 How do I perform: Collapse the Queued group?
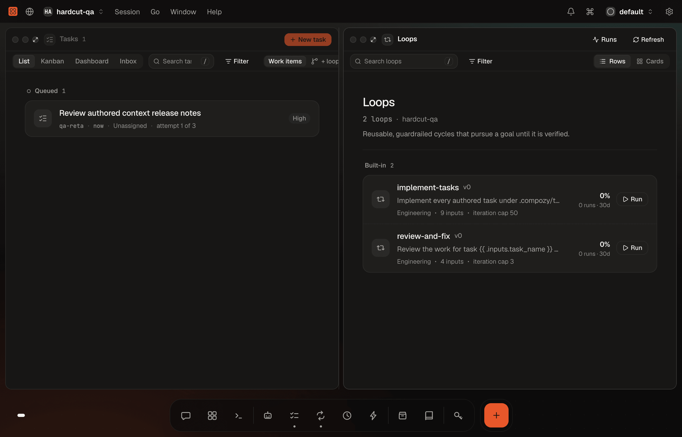[46, 91]
